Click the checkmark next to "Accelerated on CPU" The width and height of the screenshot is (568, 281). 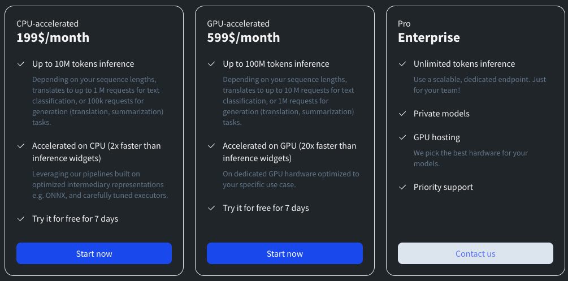tap(21, 146)
